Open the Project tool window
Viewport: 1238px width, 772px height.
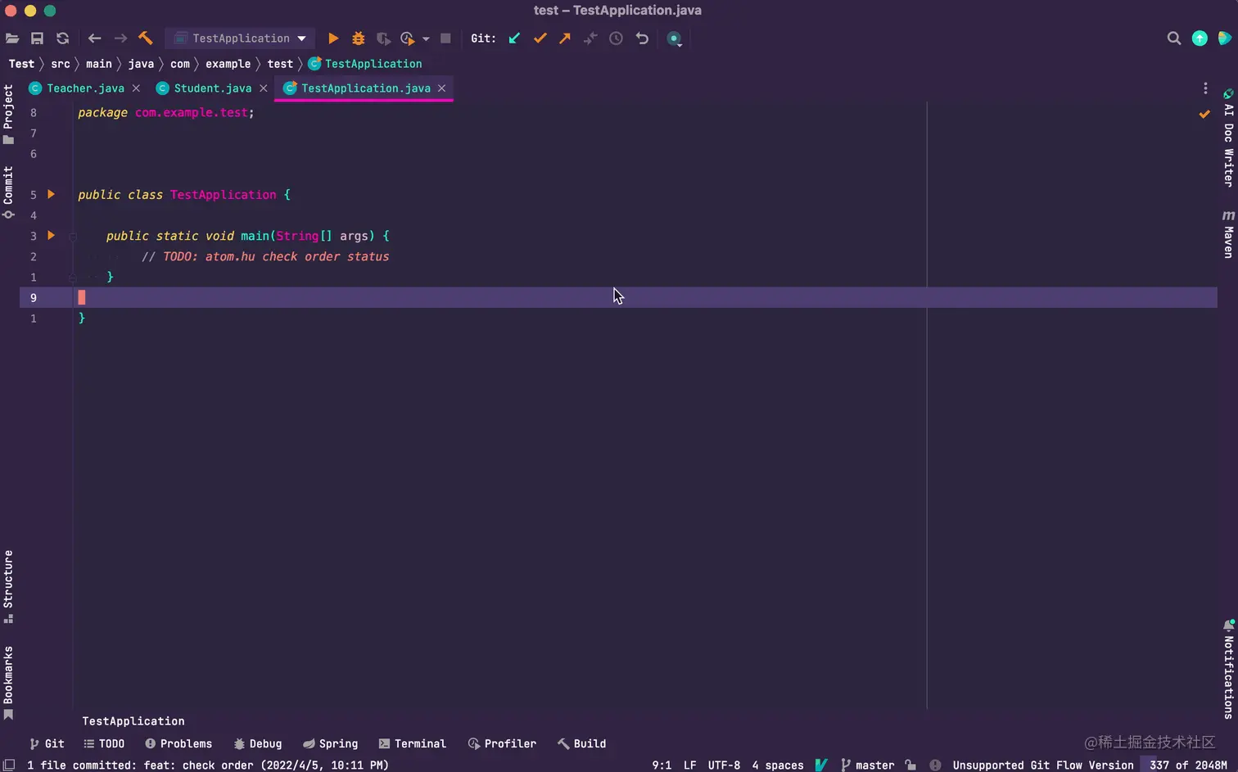(8, 114)
